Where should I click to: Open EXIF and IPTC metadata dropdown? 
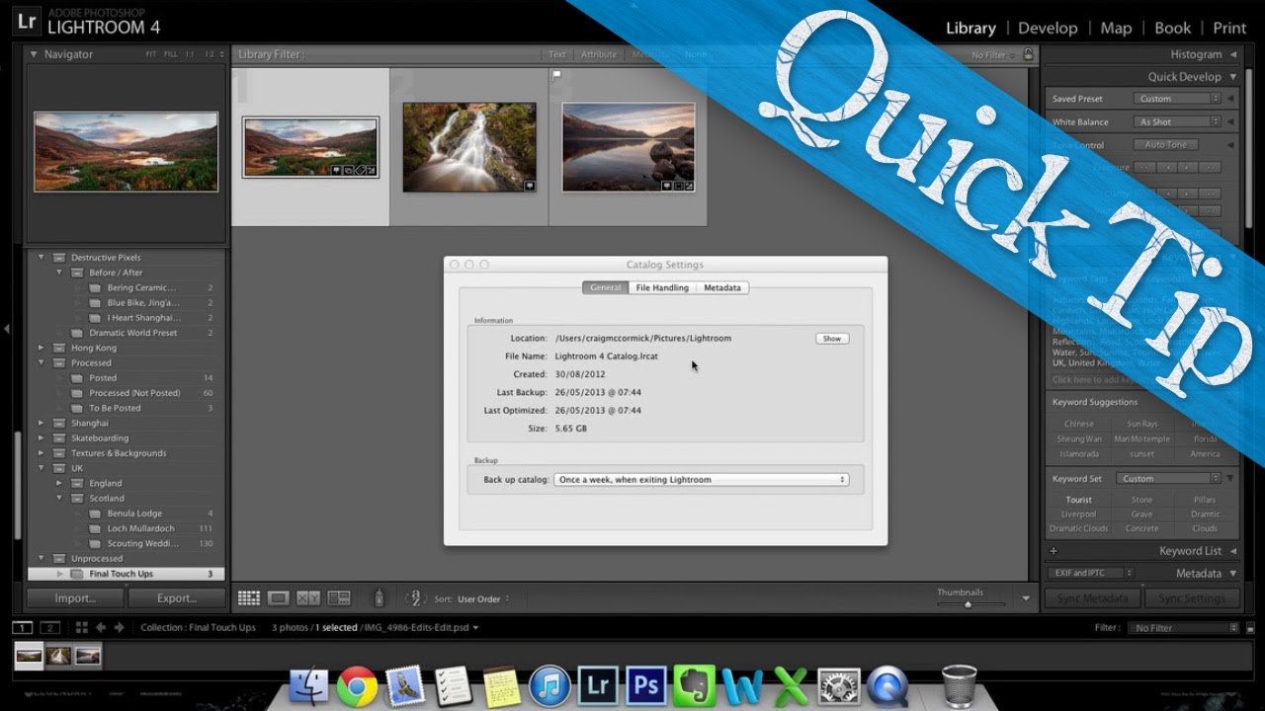pyautogui.click(x=1091, y=573)
